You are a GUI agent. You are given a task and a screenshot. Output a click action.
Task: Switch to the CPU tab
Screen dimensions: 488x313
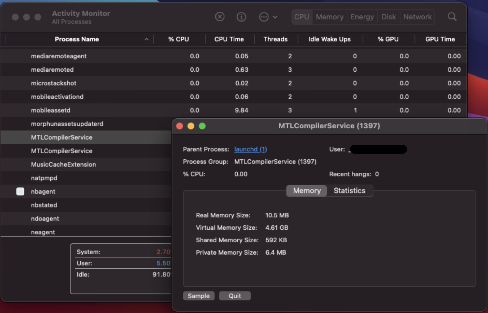click(302, 17)
